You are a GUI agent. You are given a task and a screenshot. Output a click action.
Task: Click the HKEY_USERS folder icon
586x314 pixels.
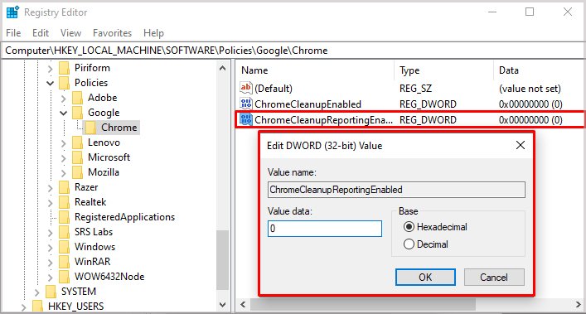tap(37, 307)
